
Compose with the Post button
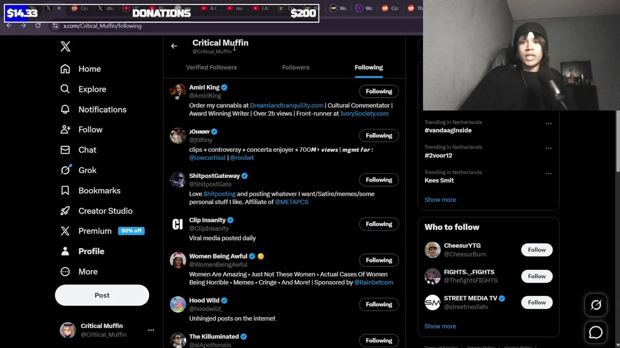tap(102, 295)
